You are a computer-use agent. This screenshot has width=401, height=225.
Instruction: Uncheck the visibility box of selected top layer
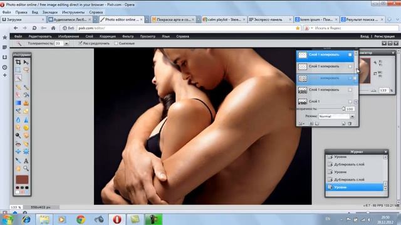350,54
